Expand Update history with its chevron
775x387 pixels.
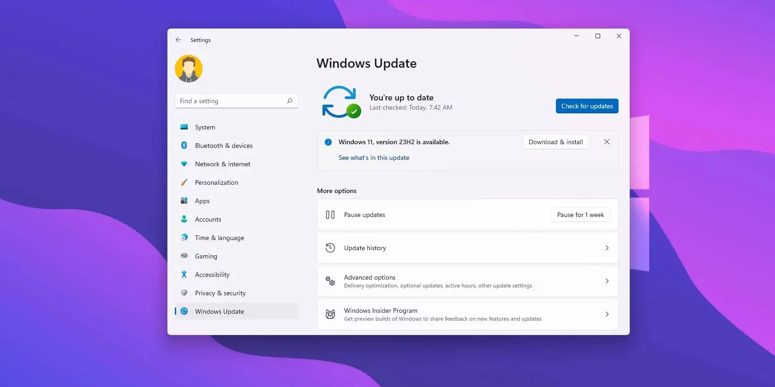607,248
